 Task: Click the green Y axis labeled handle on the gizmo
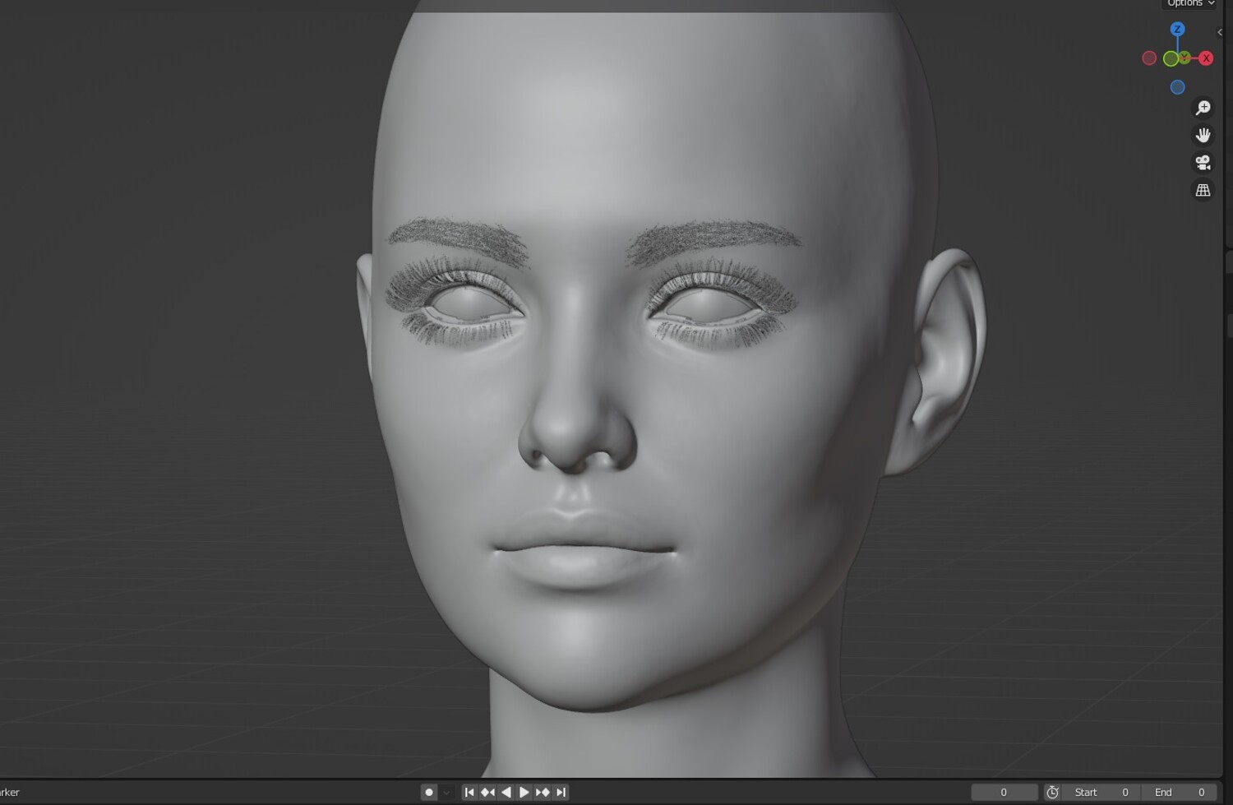coord(1185,58)
